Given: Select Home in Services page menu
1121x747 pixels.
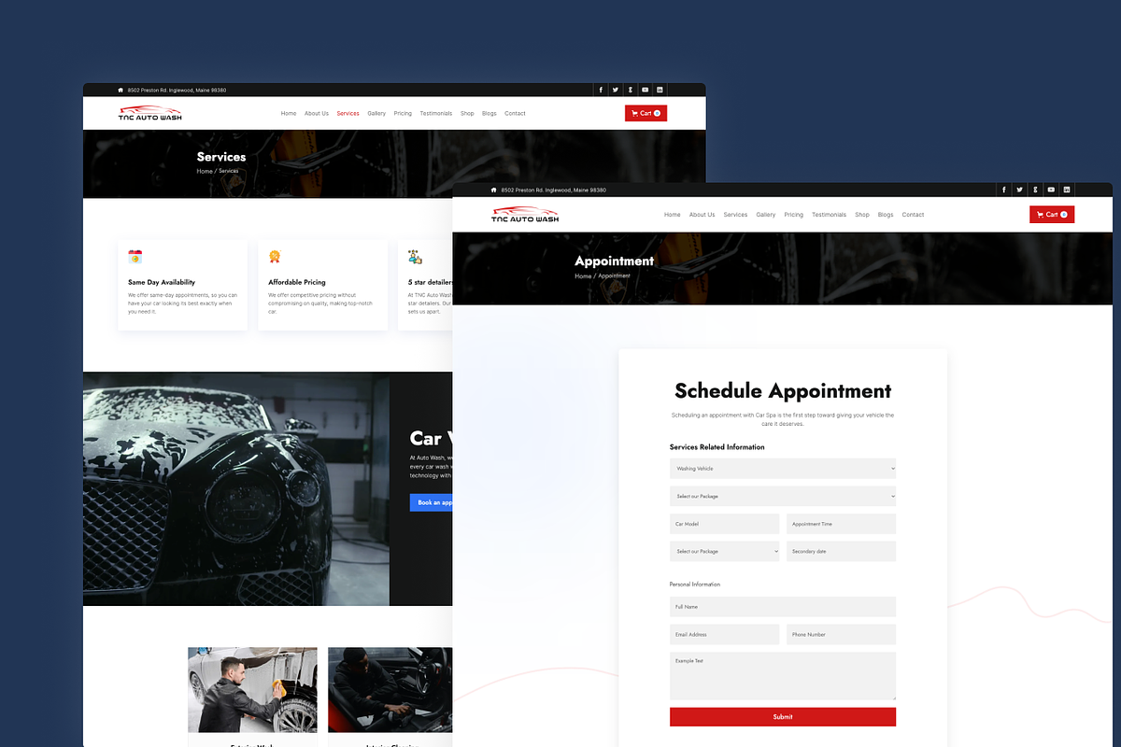Looking at the screenshot, I should point(289,113).
